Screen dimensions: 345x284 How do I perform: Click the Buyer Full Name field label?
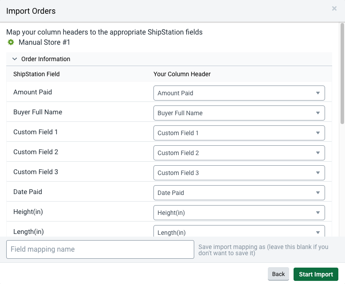click(38, 112)
